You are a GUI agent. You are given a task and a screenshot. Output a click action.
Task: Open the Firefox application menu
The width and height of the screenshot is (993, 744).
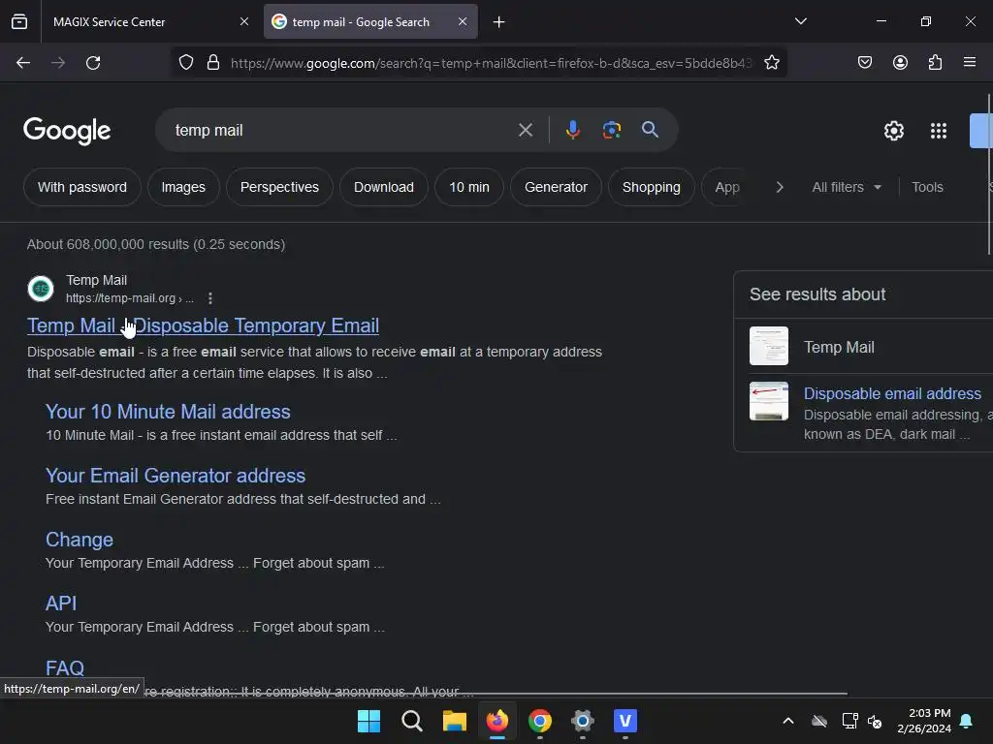[970, 62]
